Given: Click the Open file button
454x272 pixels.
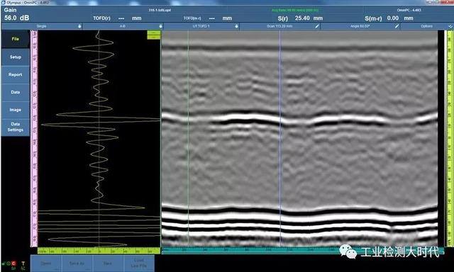Looking at the screenshot, I should click(x=45, y=263).
